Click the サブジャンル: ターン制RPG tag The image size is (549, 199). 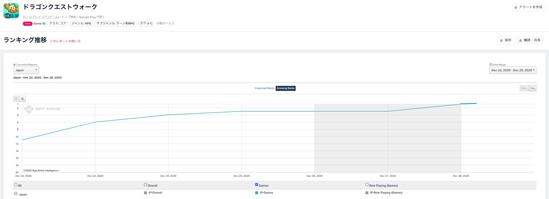pos(116,24)
